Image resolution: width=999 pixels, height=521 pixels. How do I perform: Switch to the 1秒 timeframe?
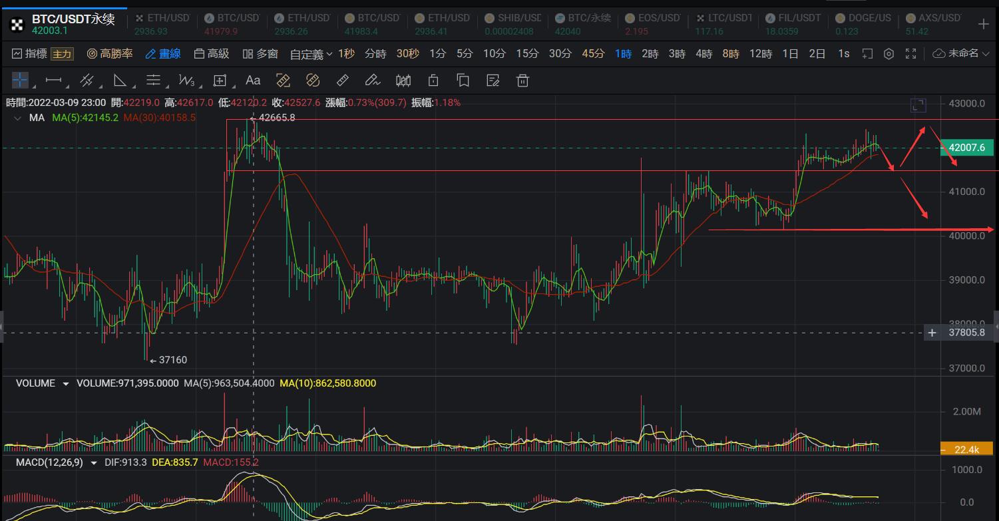346,54
